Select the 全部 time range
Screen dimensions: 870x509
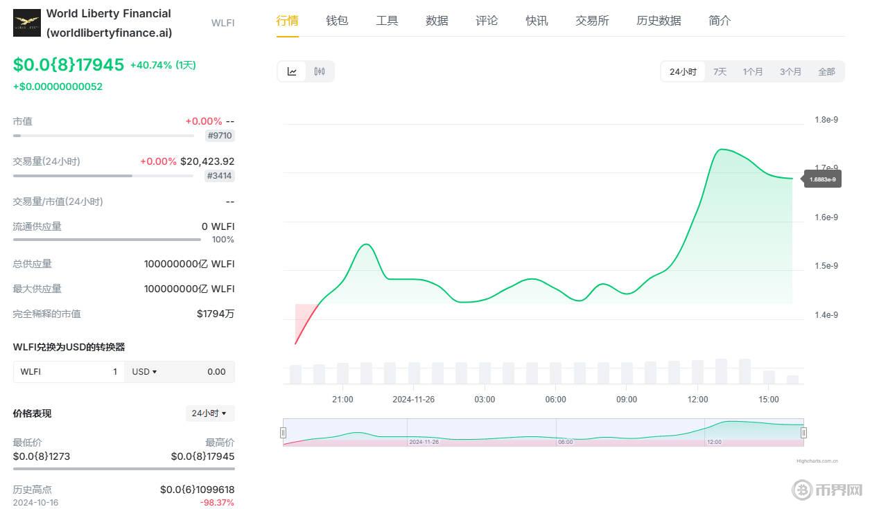[x=826, y=71]
